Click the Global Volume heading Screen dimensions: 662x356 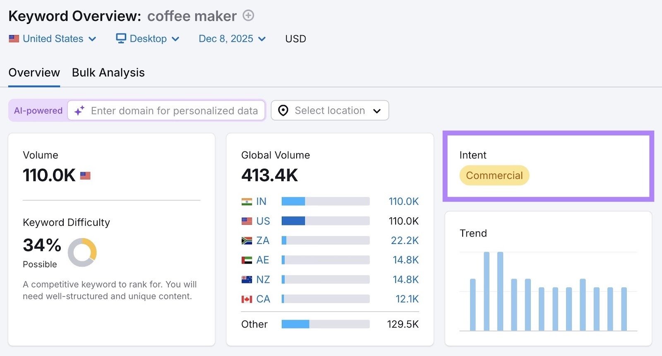[276, 155]
